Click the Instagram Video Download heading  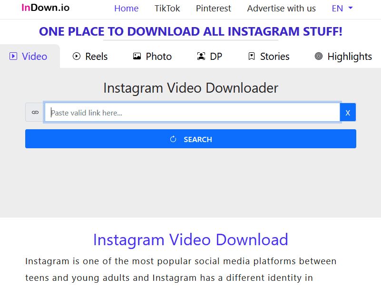coord(191,239)
